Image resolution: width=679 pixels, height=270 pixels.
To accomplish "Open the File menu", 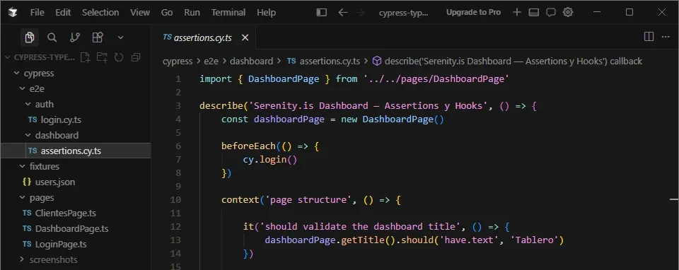I will [37, 13].
